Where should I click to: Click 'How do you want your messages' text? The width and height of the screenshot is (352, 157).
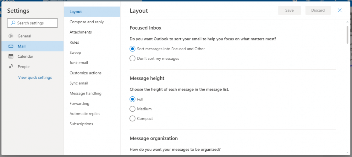click(x=175, y=149)
